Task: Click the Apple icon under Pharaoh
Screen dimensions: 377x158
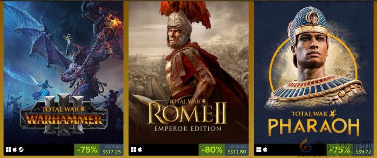Action: point(265,150)
